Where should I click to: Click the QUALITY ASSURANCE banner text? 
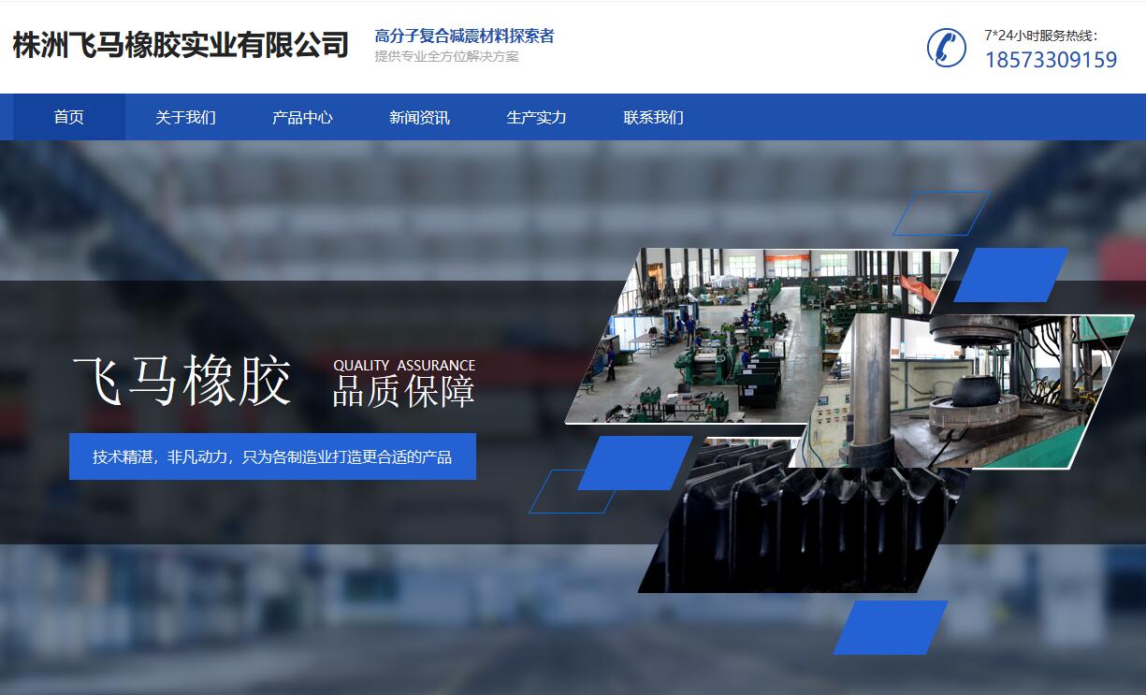404,365
